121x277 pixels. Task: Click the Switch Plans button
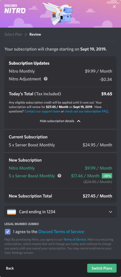[102, 268]
